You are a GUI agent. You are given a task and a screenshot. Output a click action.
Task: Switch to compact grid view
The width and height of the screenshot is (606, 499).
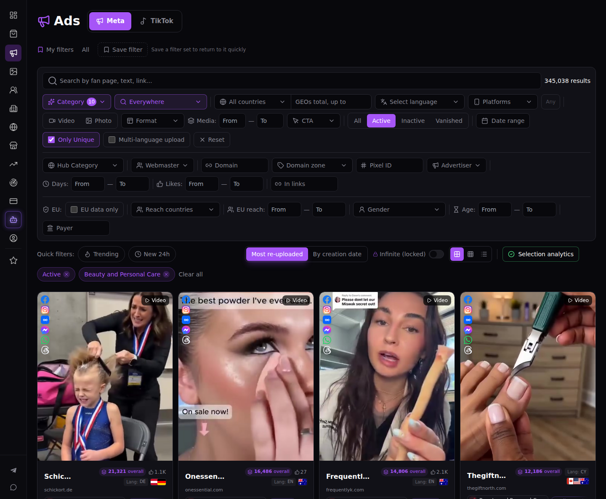(470, 254)
